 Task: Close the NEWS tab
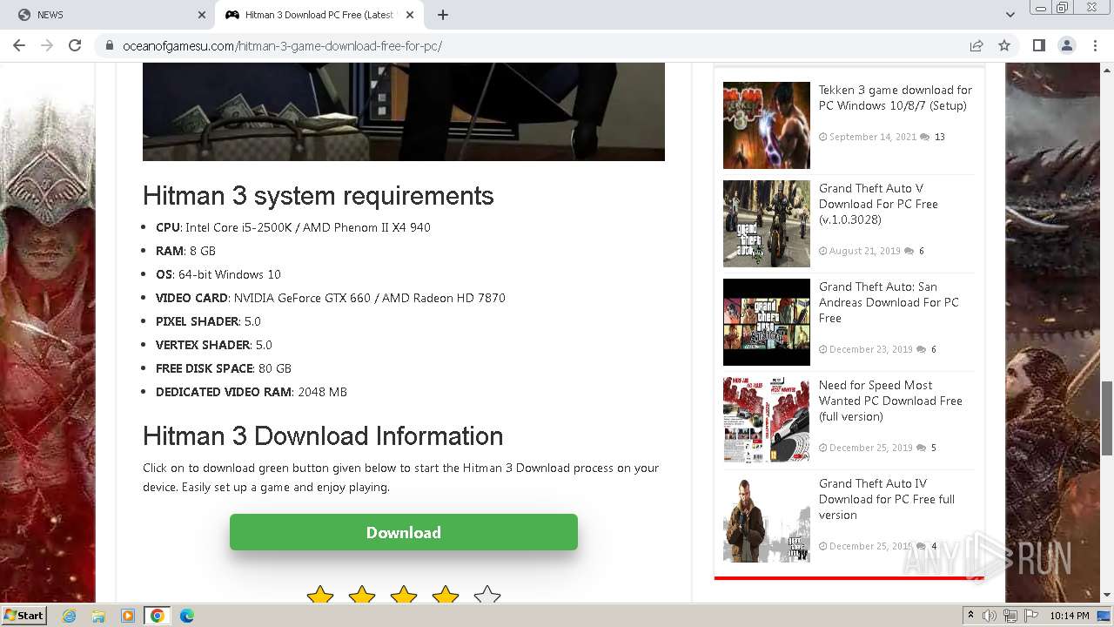pyautogui.click(x=201, y=15)
